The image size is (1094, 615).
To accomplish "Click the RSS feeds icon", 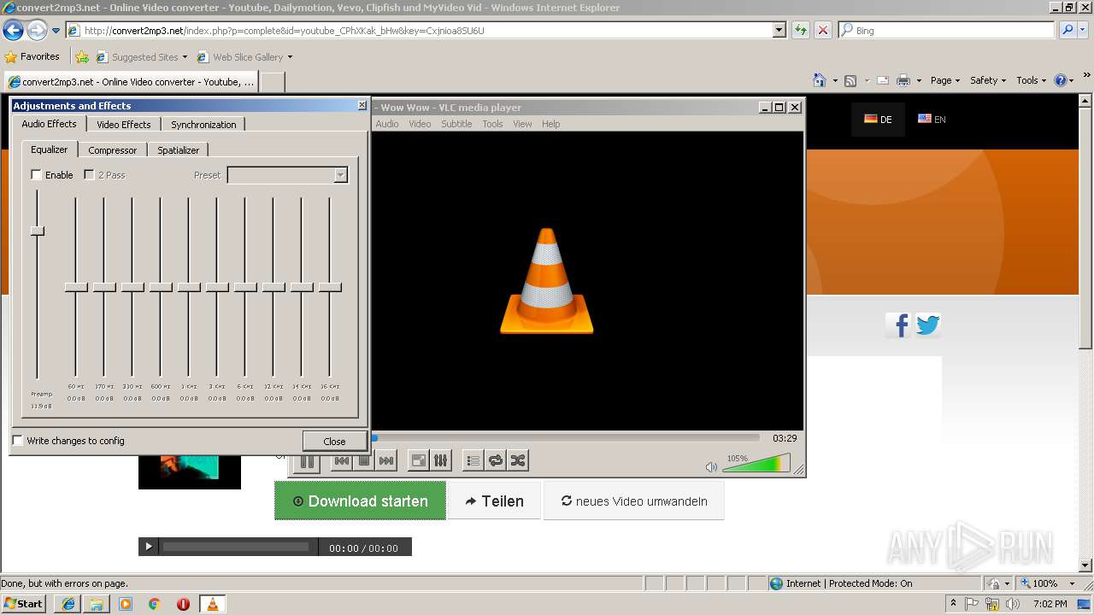I will (x=850, y=80).
